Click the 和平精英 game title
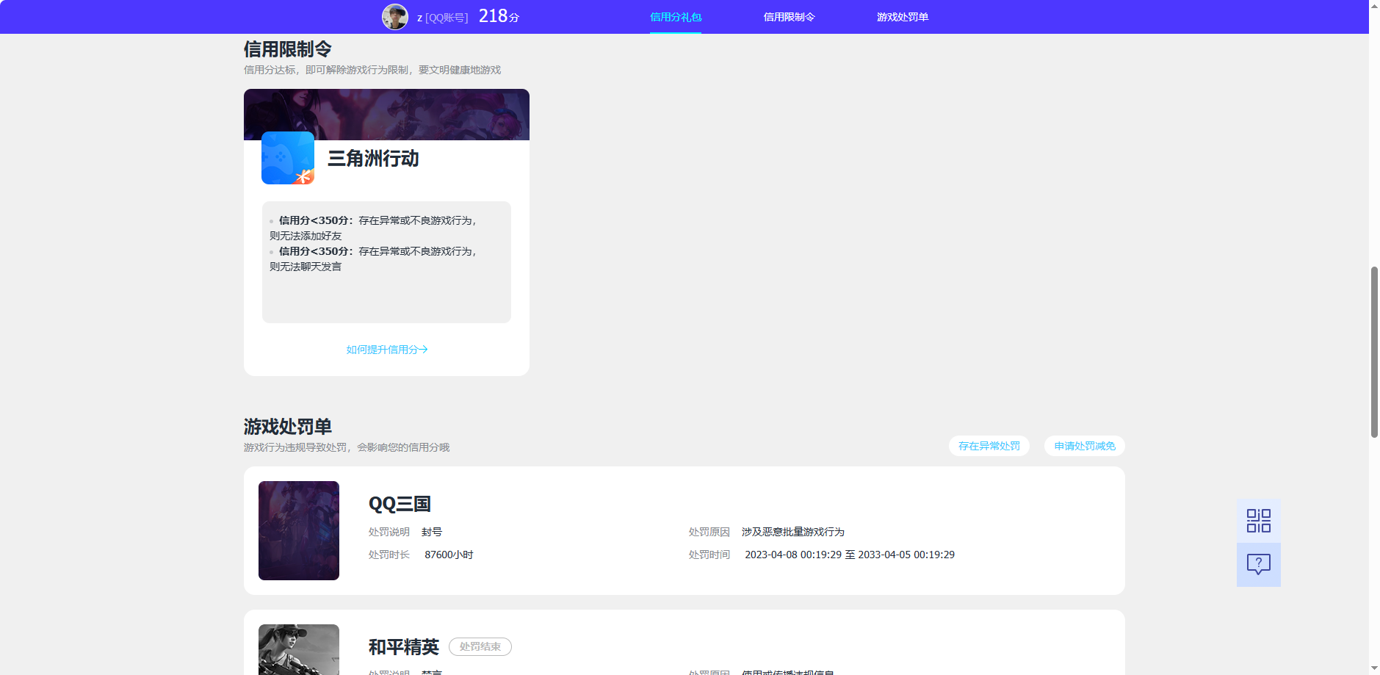The width and height of the screenshot is (1380, 675). 404,647
